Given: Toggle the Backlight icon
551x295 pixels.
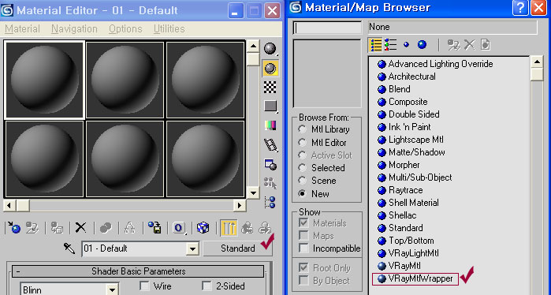Looking at the screenshot, I should point(270,68).
